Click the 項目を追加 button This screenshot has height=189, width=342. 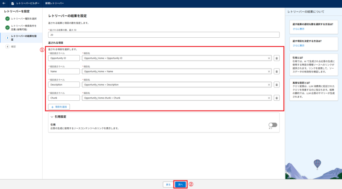click(59, 107)
